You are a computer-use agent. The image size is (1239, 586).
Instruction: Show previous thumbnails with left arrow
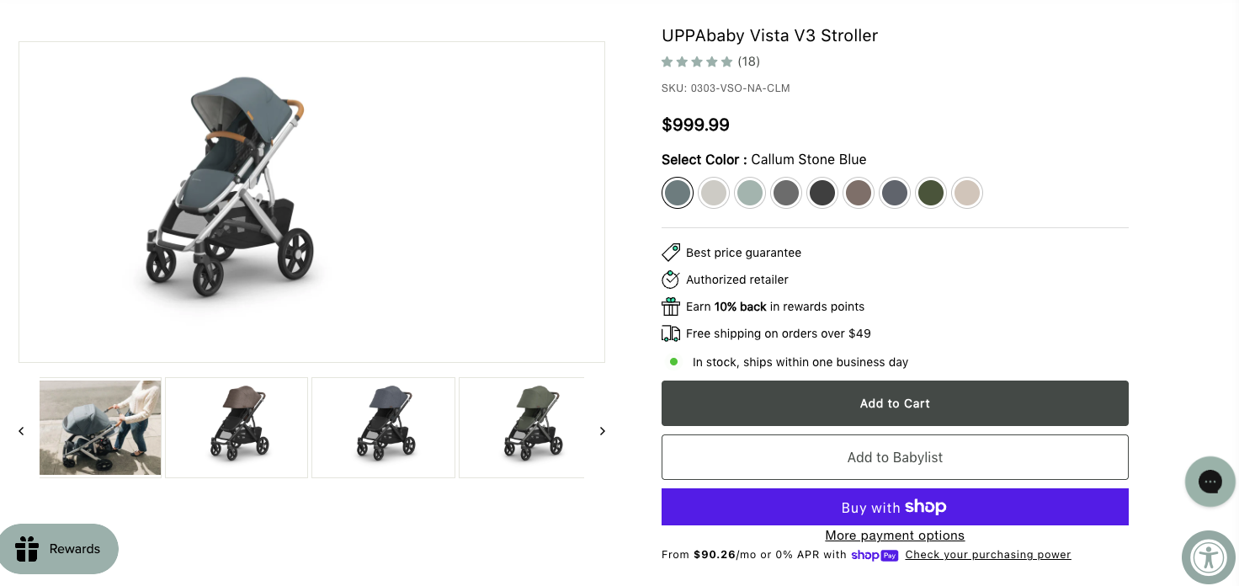pos(21,431)
